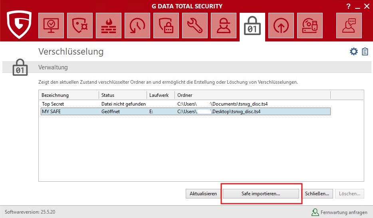373x218 pixels.
Task: Click the drive letter 'E:' cell
Action: 151,111
